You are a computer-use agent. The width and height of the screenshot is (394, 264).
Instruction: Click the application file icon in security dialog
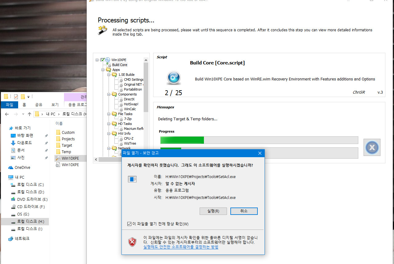tap(132, 179)
